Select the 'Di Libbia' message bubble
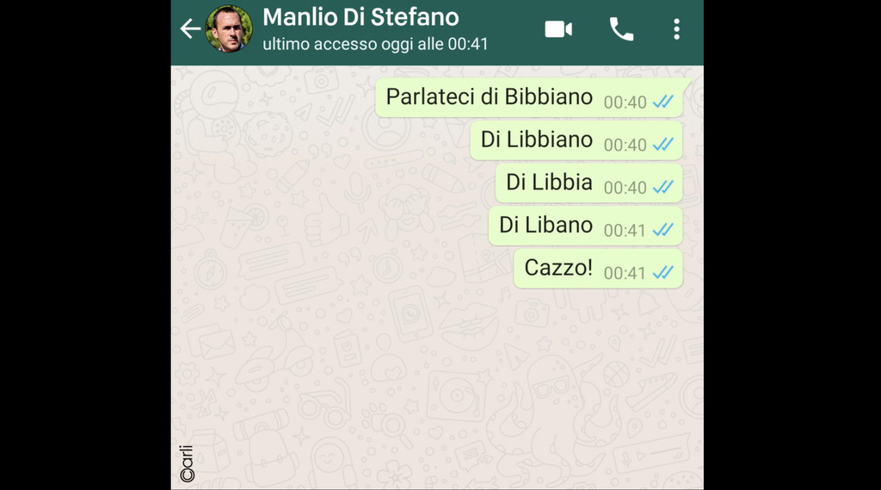The height and width of the screenshot is (490, 881). click(x=588, y=183)
